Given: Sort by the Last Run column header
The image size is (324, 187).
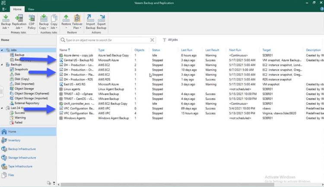Looking at the screenshot, I should pyautogui.click(x=187, y=50).
